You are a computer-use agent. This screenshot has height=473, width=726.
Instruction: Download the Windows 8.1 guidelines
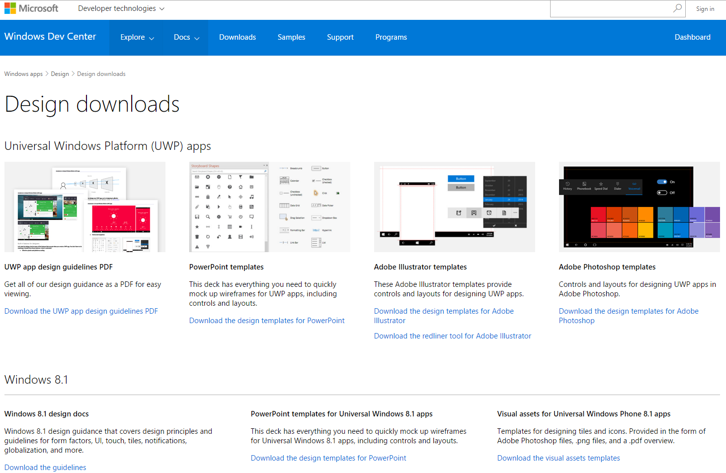(x=45, y=468)
